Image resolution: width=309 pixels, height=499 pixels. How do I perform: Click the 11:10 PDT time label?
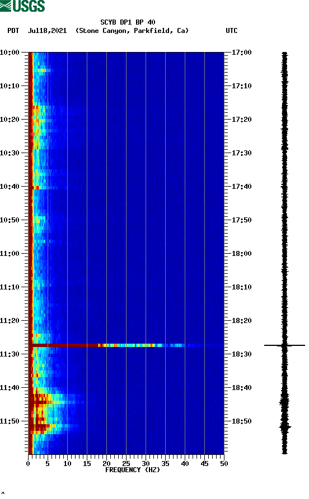(x=10, y=287)
